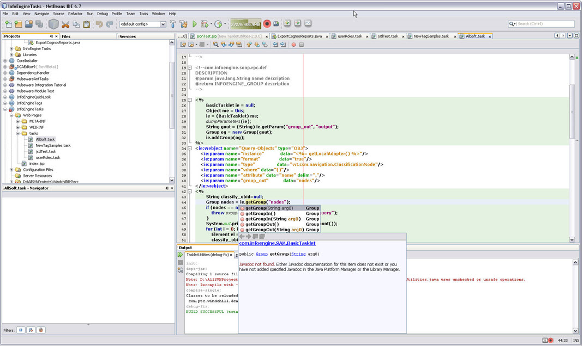Close the jsonTest.jsp editor tab

pos(266,36)
